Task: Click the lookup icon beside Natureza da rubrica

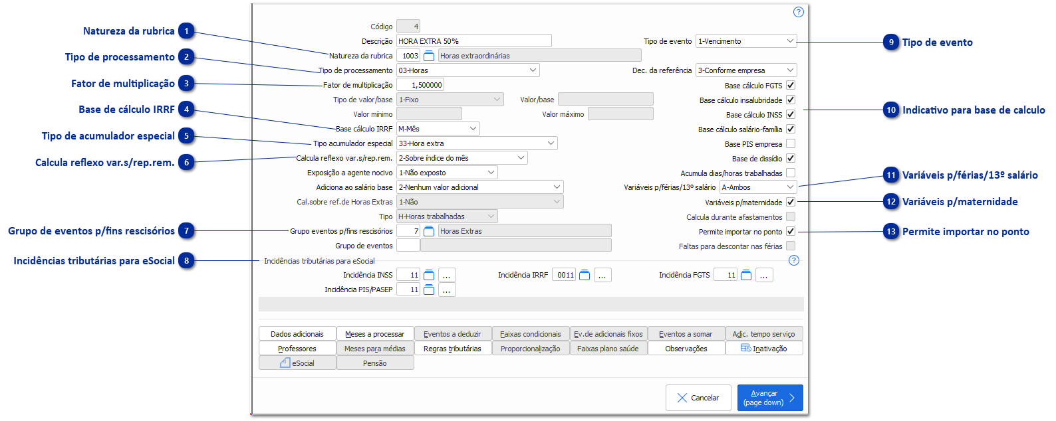Action: click(x=429, y=56)
